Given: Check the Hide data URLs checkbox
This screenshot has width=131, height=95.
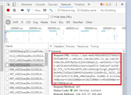Looking at the screenshot, I should [x=52, y=17].
